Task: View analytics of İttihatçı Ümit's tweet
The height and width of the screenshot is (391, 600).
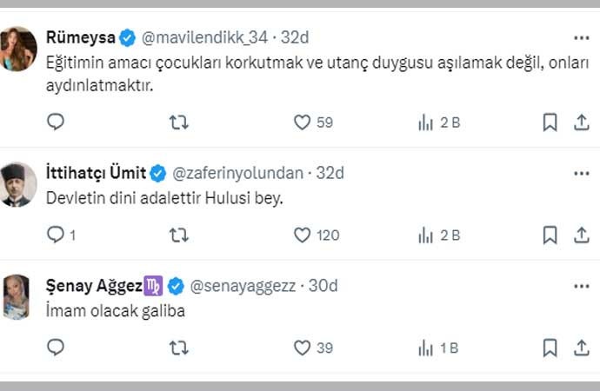Action: pos(425,235)
